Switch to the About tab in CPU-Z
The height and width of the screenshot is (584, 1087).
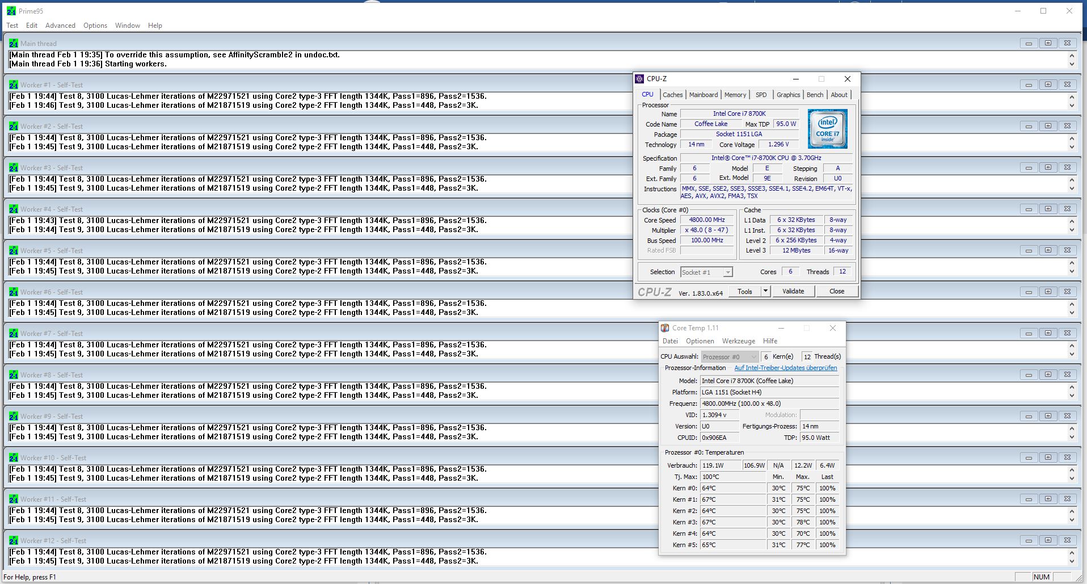click(x=839, y=95)
